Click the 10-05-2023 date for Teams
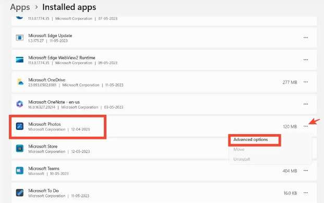Screen dimensions: 324x203 click(59, 174)
